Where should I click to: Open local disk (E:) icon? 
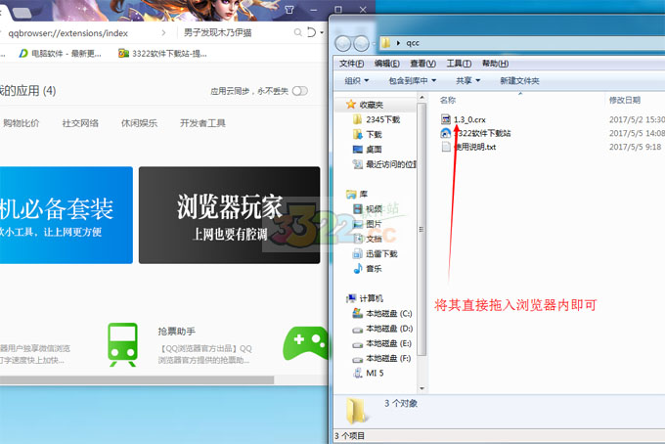coord(358,343)
